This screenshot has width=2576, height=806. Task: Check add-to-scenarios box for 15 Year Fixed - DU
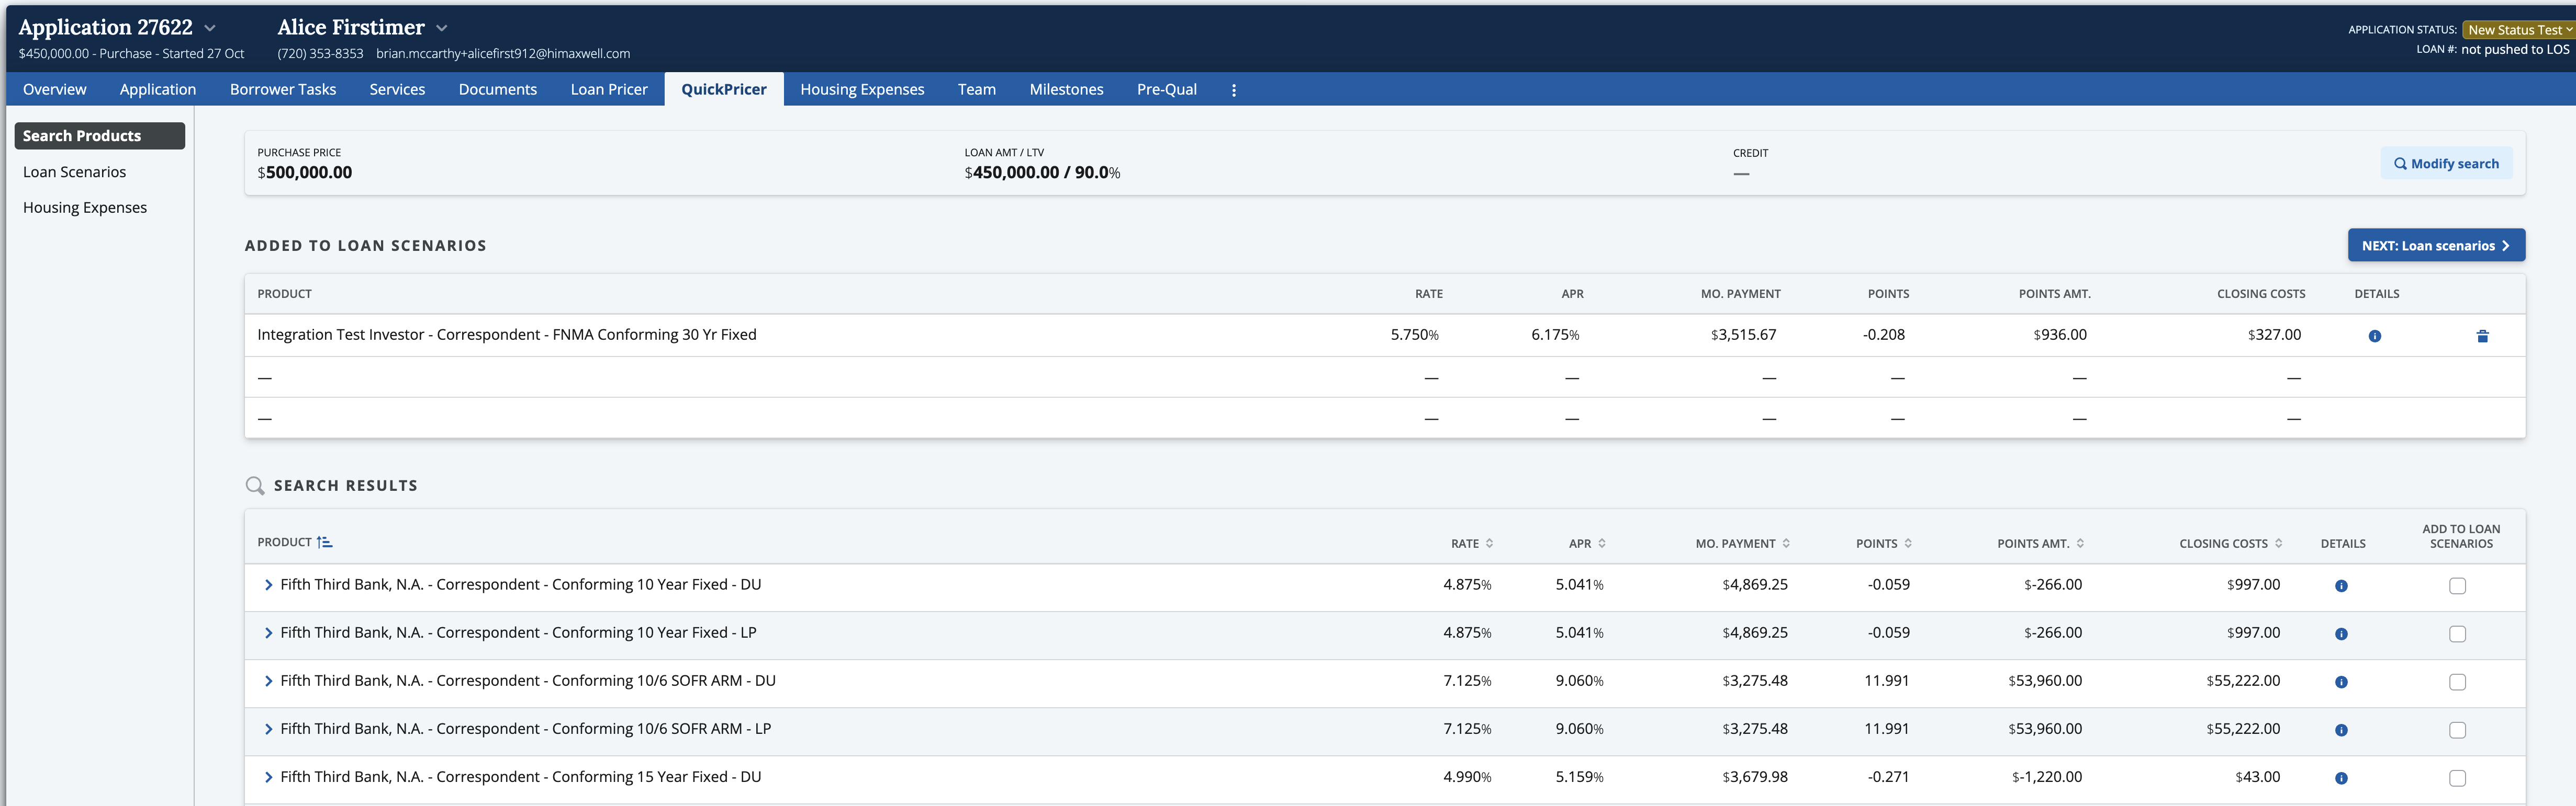coord(2457,778)
